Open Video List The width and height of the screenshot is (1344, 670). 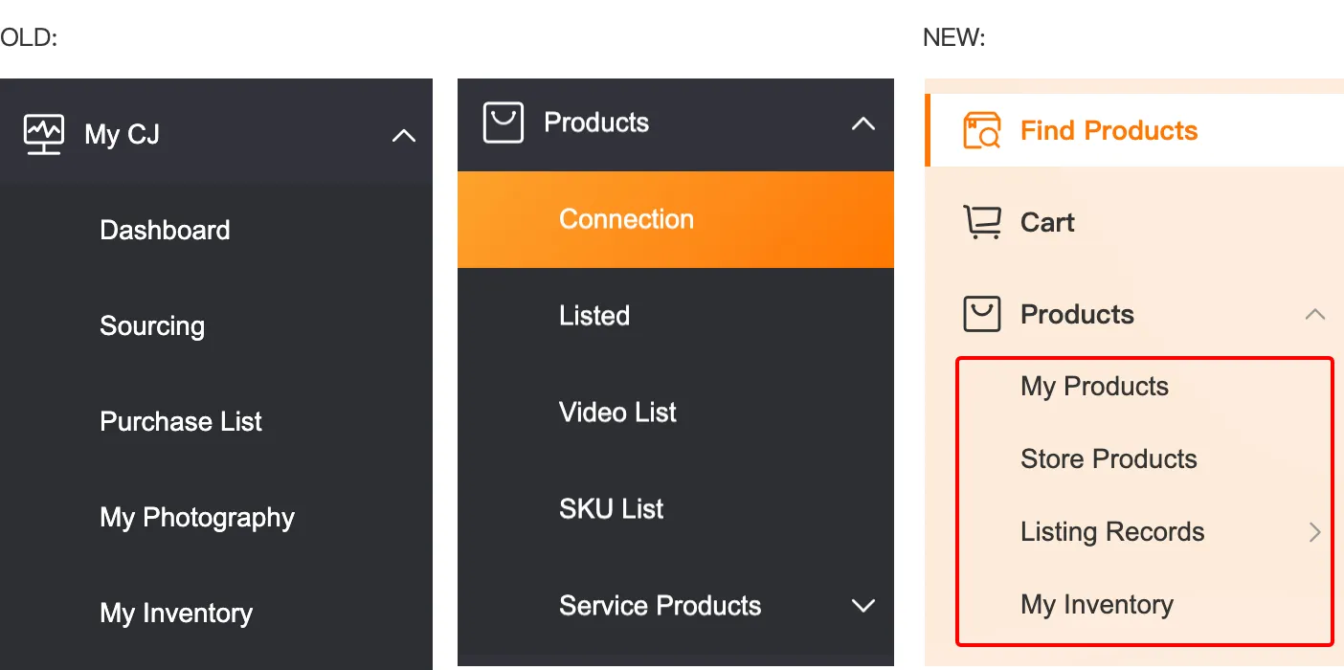[x=617, y=413]
